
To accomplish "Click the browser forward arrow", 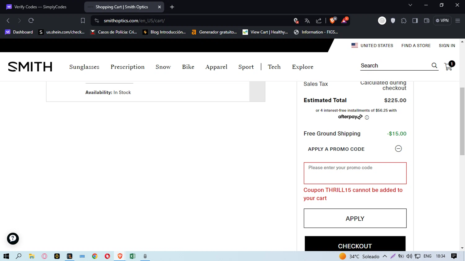I will point(19,21).
